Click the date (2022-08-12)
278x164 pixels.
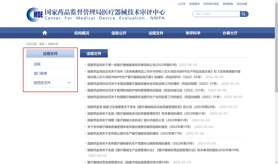coord(188,65)
